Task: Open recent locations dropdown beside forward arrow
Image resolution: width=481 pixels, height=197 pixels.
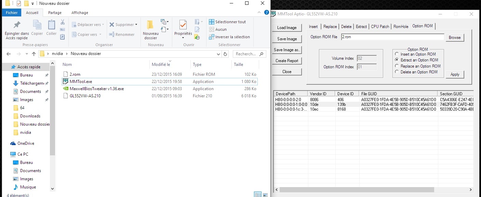Action: (27, 54)
